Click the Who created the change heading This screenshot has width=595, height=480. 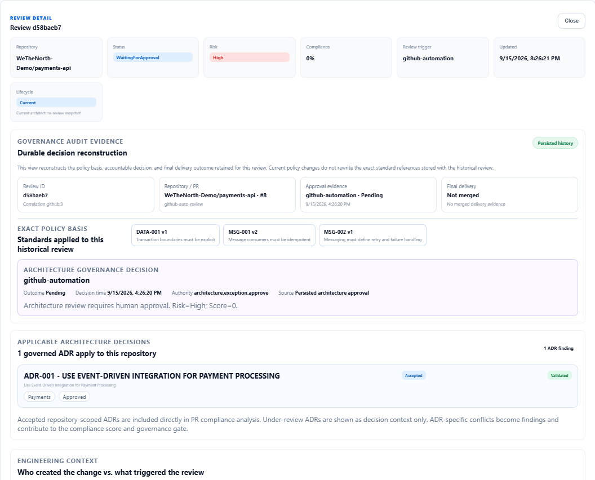coord(111,473)
